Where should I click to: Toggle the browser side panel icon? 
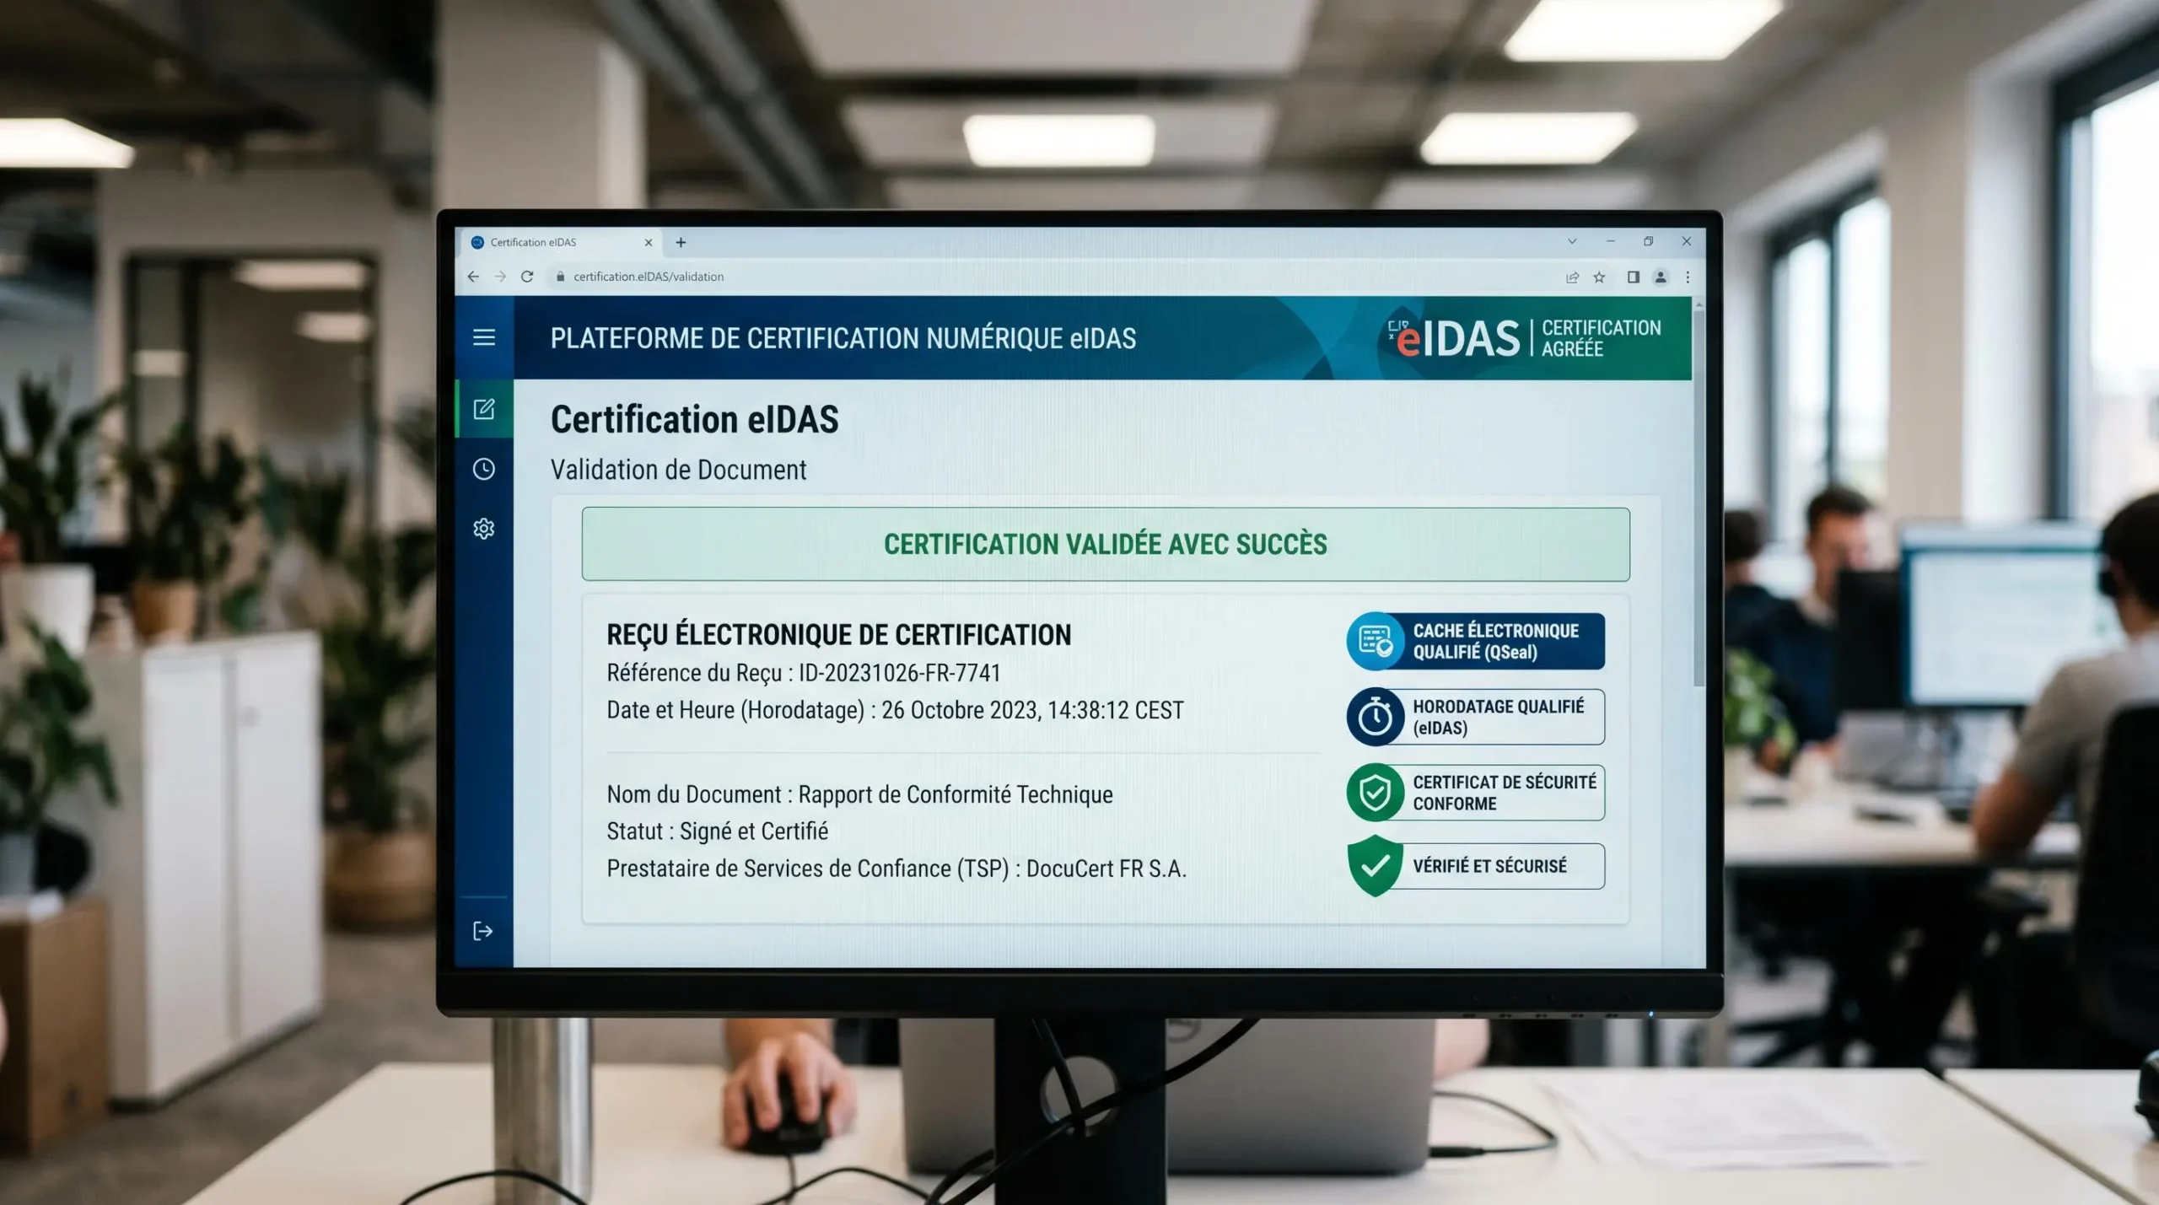pos(1633,277)
